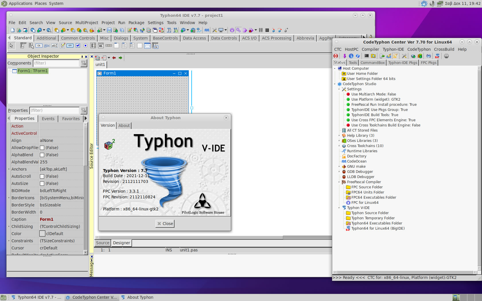Image resolution: width=482 pixels, height=301 pixels.
Task: Click the red 64 Typhon icon in CTC toolbar
Action: [437, 56]
